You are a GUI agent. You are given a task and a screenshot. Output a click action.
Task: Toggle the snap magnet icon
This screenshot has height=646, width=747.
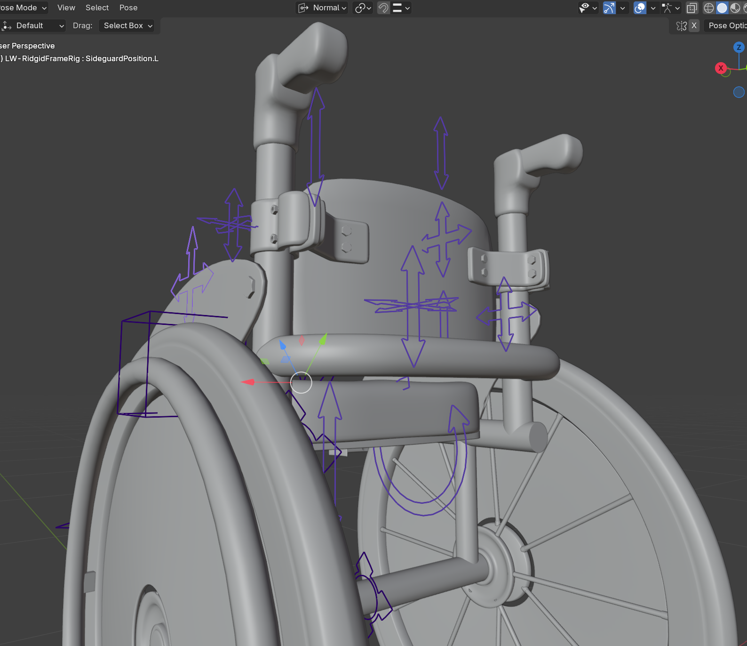coord(383,8)
